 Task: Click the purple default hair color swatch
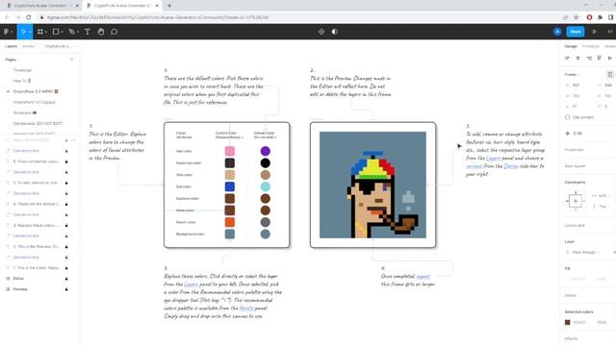tap(266, 151)
